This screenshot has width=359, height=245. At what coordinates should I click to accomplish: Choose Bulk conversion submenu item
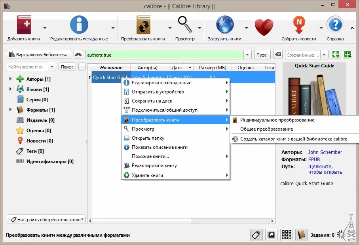tap(295, 129)
